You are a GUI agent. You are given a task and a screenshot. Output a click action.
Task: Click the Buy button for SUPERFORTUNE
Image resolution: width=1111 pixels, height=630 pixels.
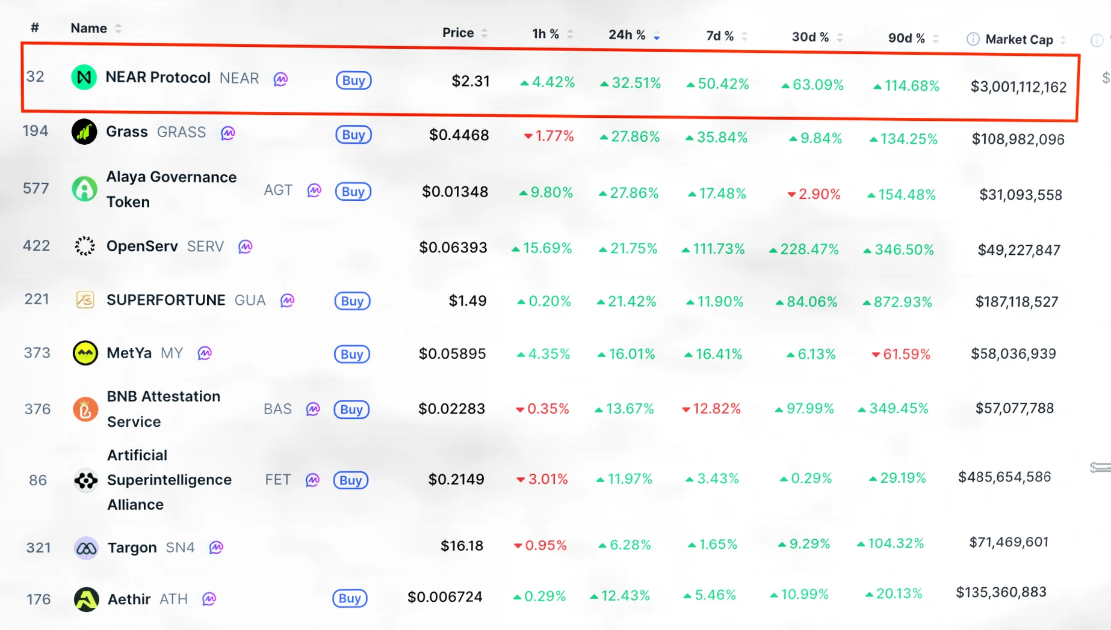352,301
